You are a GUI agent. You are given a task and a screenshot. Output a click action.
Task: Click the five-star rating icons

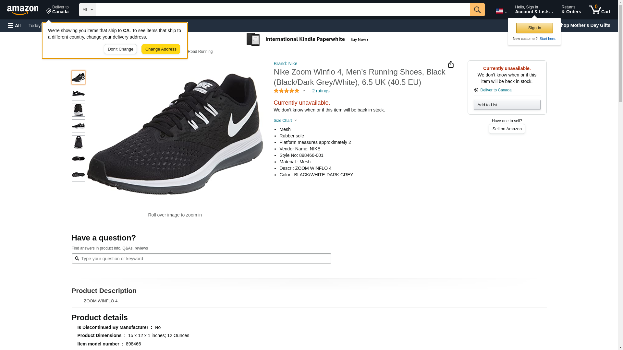tap(287, 91)
